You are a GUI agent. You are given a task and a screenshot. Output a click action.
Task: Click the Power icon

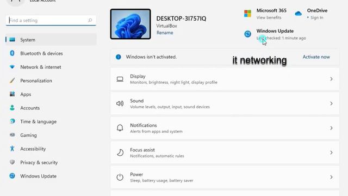click(120, 177)
